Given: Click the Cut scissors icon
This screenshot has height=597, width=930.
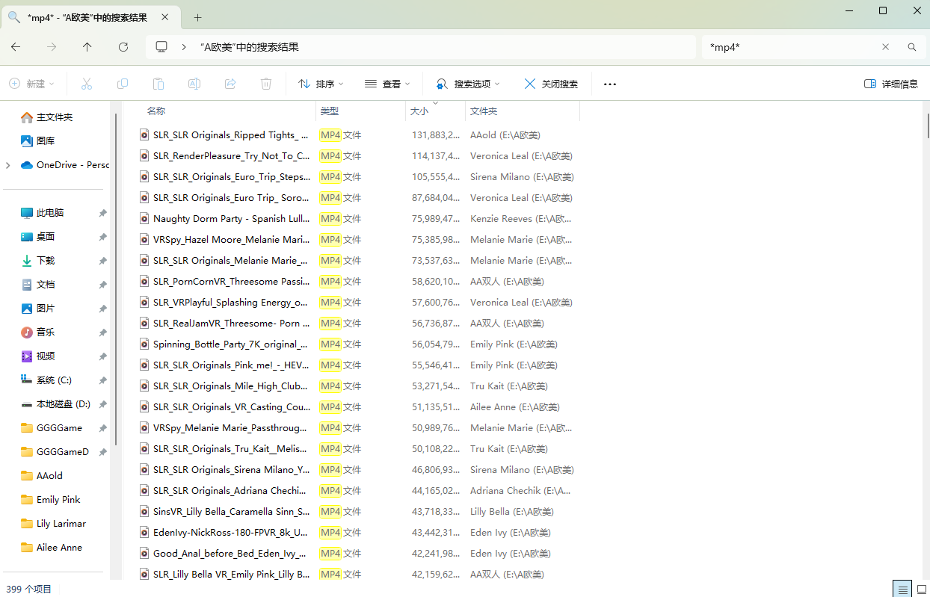Looking at the screenshot, I should [87, 84].
